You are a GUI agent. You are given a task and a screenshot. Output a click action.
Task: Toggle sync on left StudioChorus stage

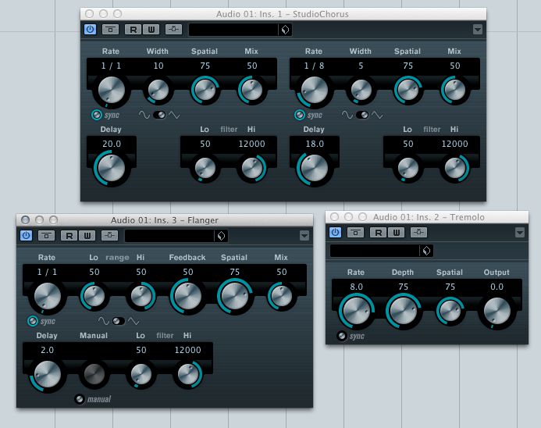(96, 115)
